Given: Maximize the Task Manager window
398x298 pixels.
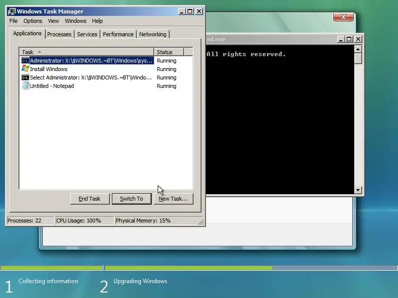Looking at the screenshot, I should (x=190, y=11).
